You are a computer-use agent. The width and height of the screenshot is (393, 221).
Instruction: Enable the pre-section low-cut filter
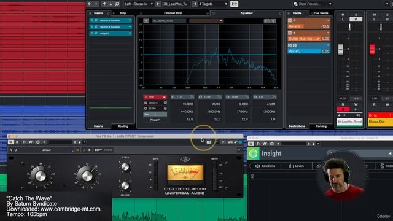tap(146, 109)
